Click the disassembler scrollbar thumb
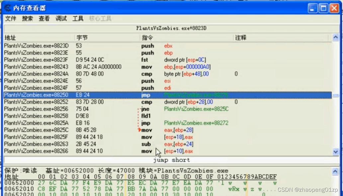 pos(336,96)
